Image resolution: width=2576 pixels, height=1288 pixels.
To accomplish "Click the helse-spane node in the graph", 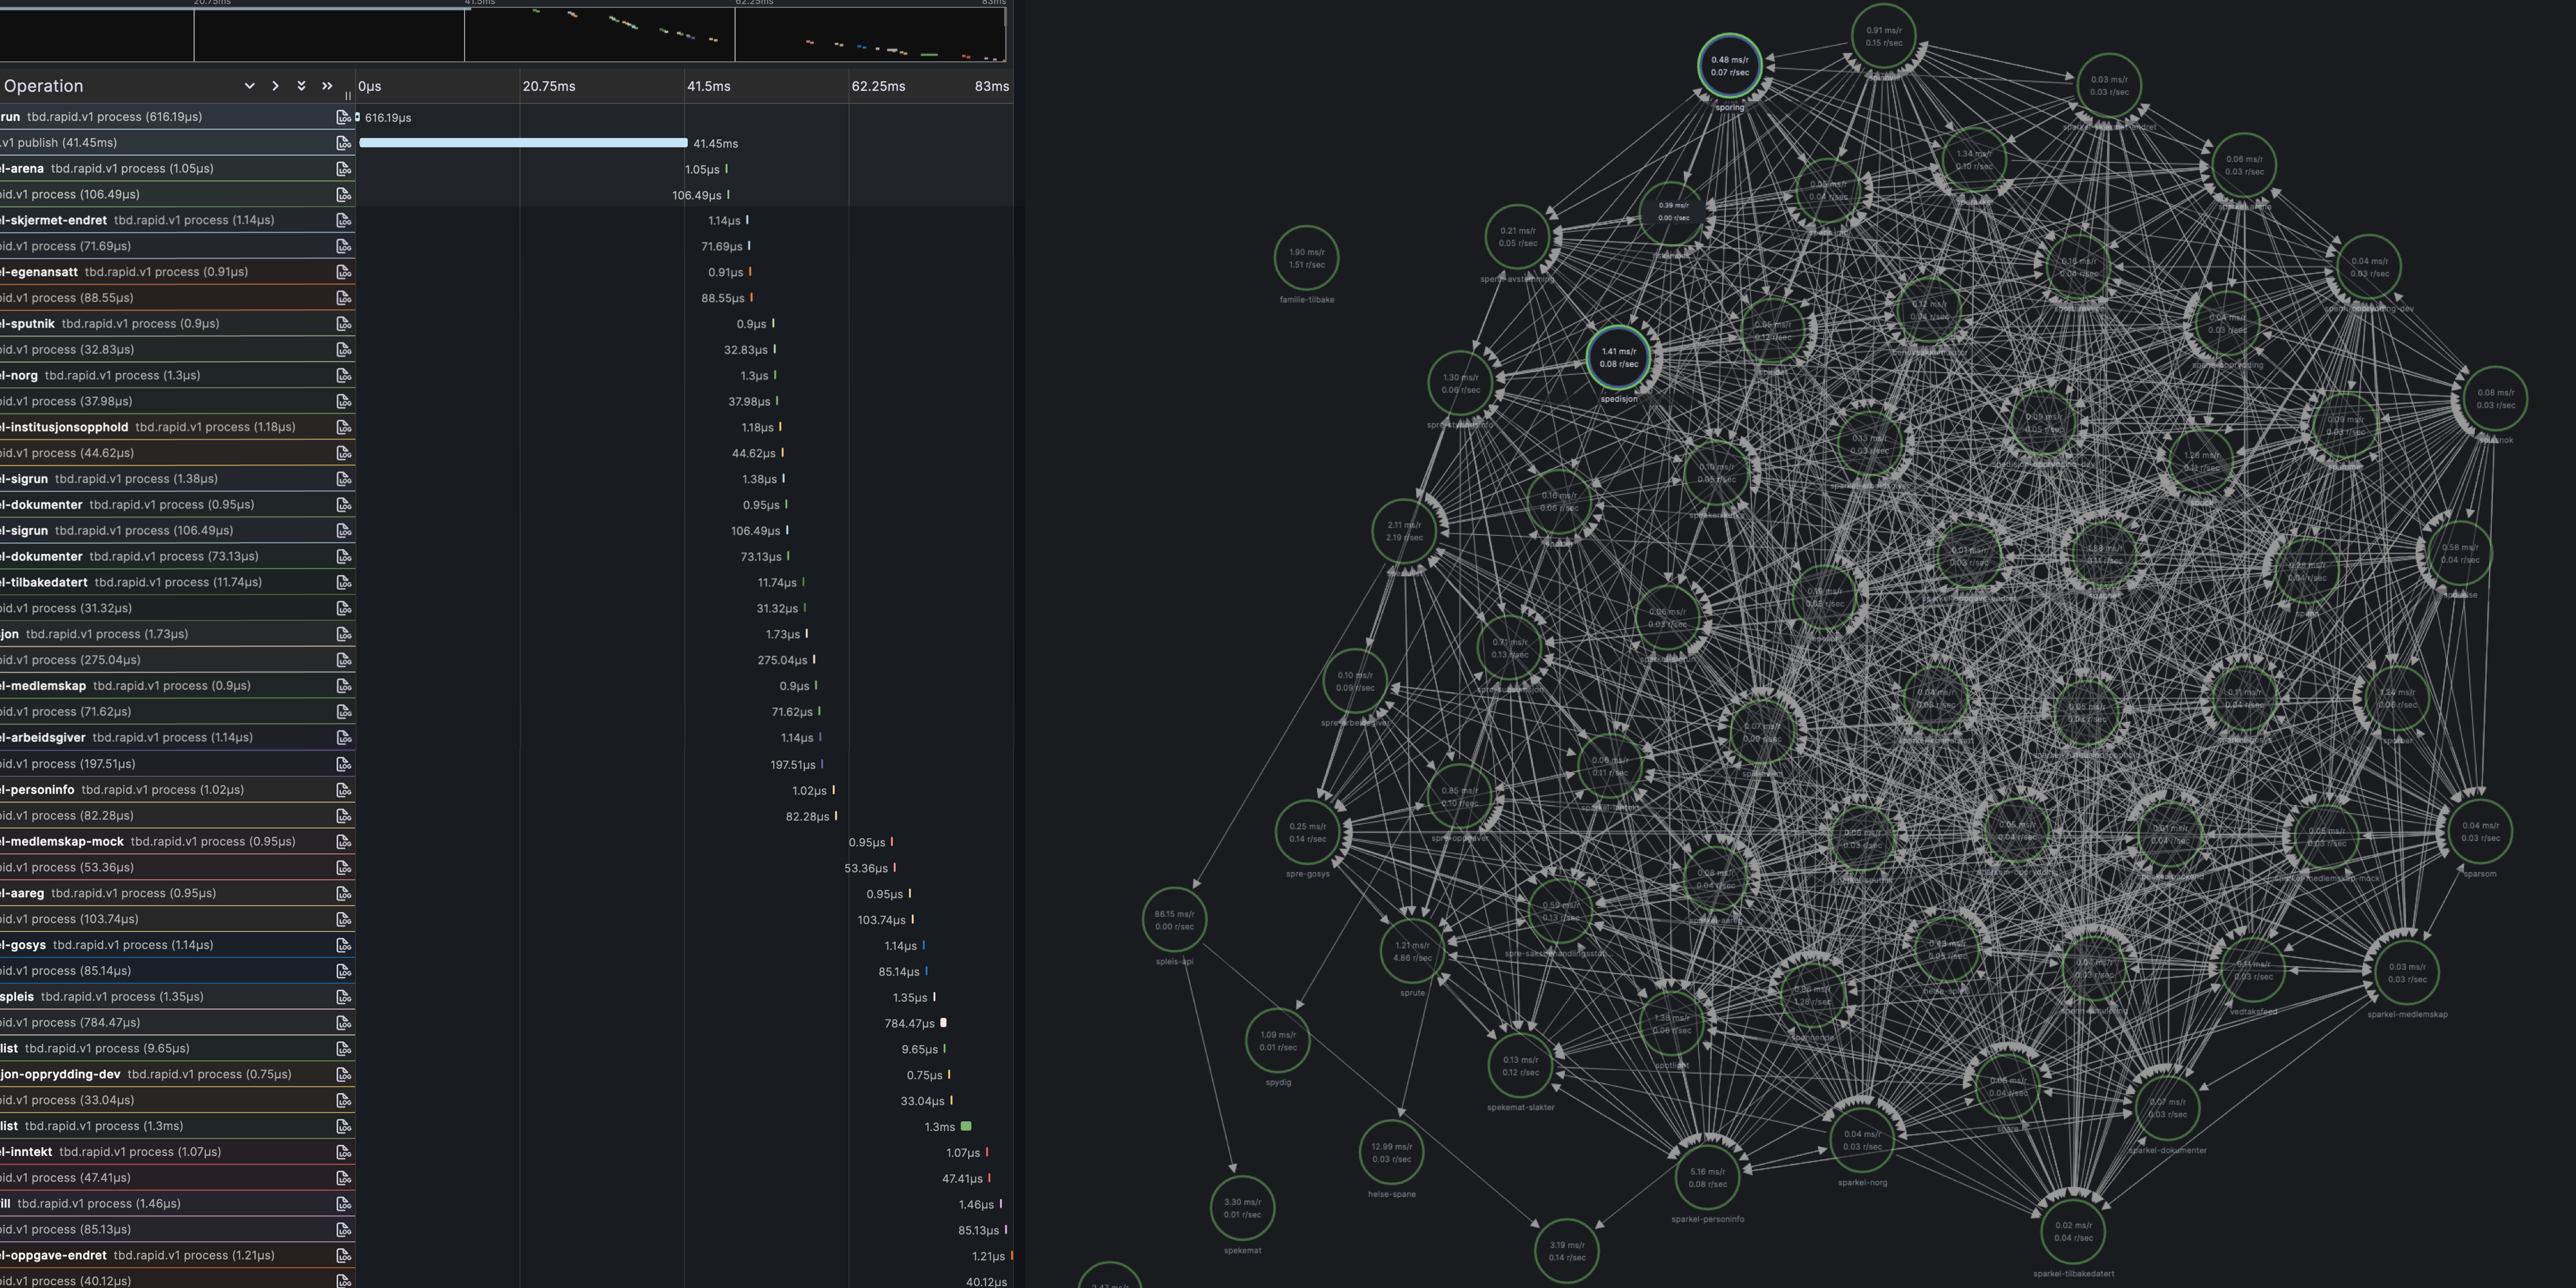I will pyautogui.click(x=1391, y=1153).
